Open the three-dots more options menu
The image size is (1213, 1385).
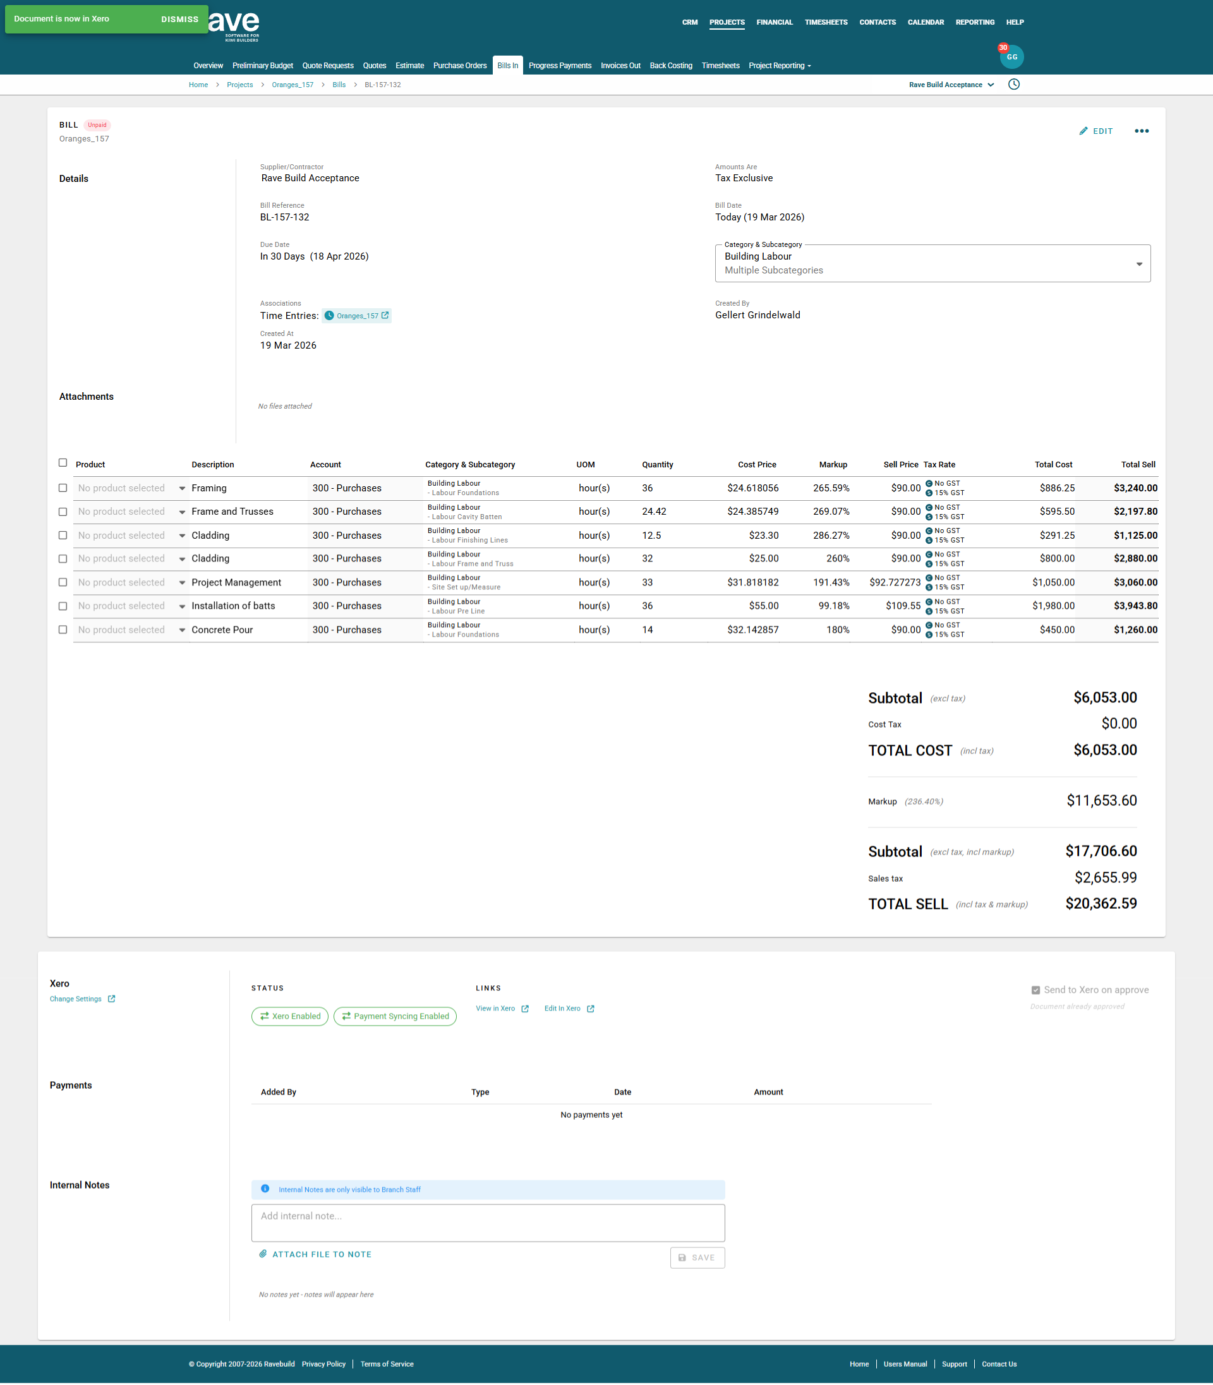click(1141, 131)
